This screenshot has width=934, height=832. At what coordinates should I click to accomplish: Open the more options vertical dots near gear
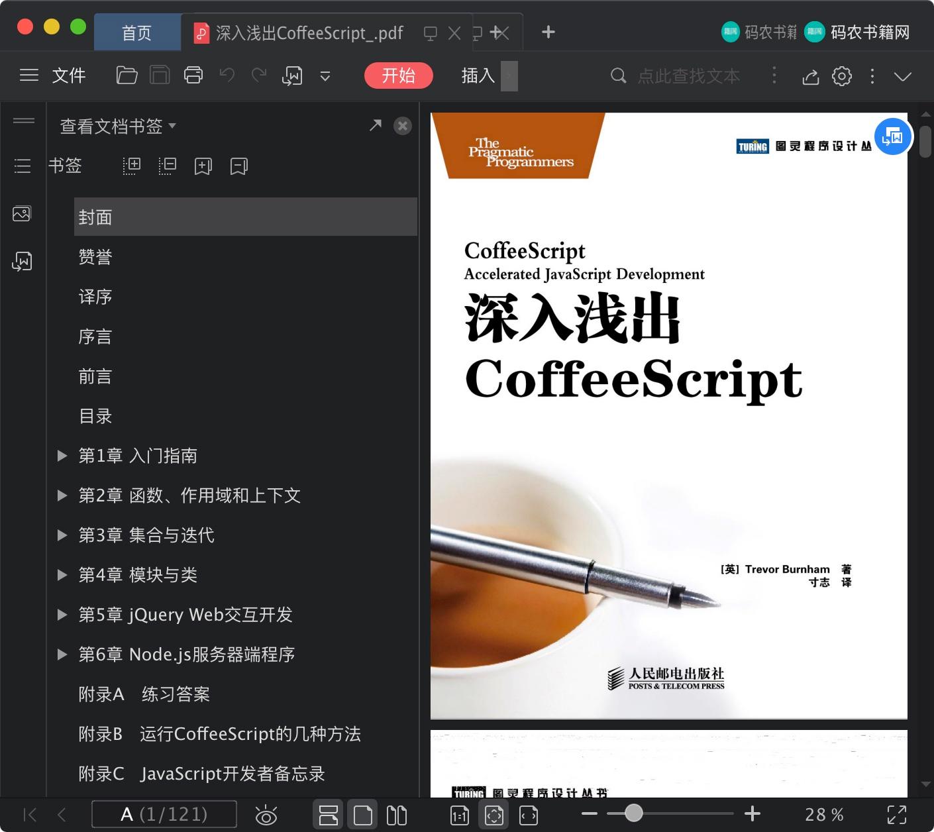click(872, 76)
